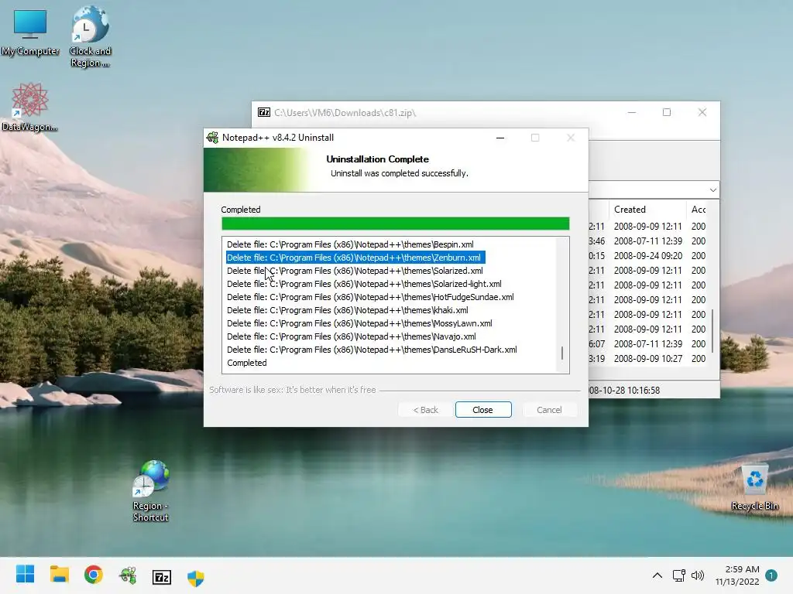The width and height of the screenshot is (793, 594).
Task: Click the uninstall log scrollbar thumb
Action: tap(562, 353)
